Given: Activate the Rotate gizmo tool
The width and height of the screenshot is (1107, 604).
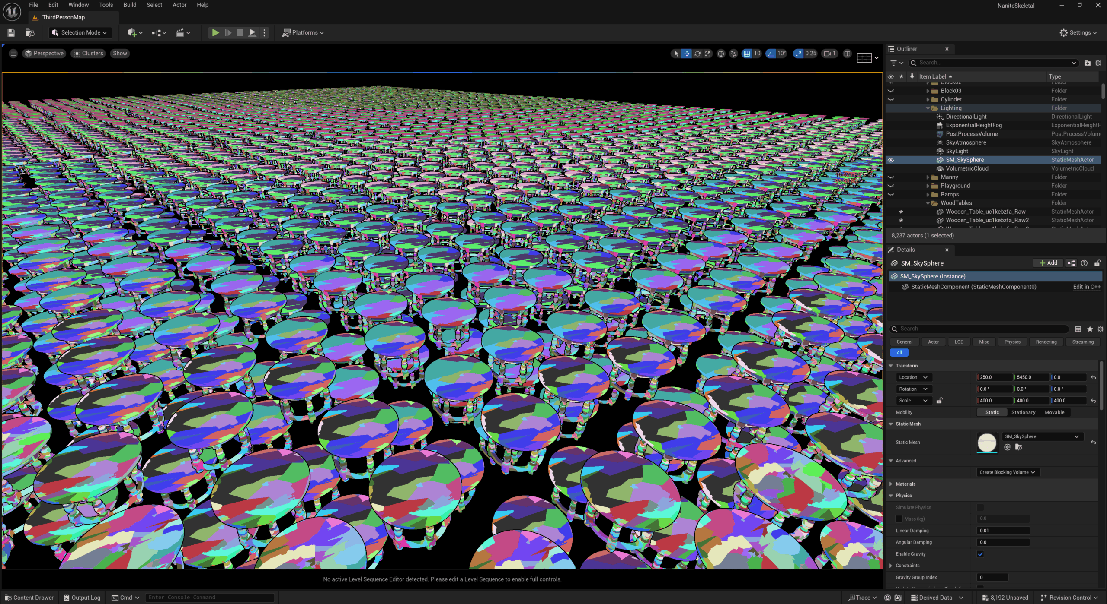Looking at the screenshot, I should pyautogui.click(x=697, y=54).
